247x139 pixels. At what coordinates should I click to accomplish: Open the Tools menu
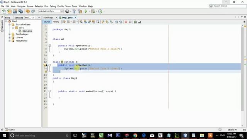[74, 6]
